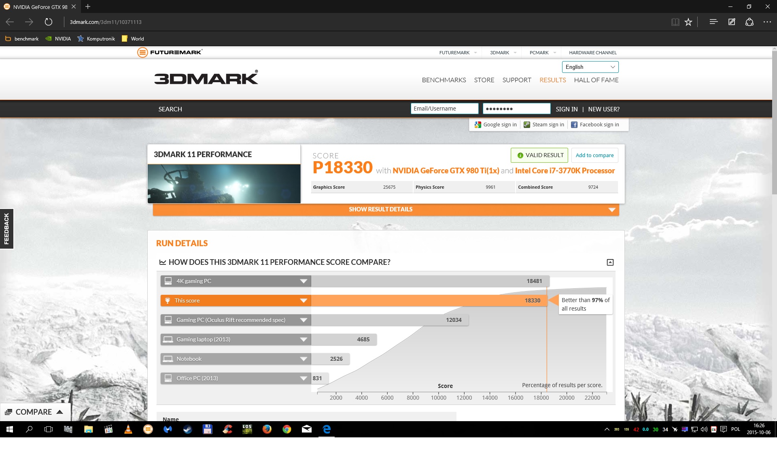Open the RESULTS menu item
Screen dimensions: 777x473
click(x=552, y=80)
